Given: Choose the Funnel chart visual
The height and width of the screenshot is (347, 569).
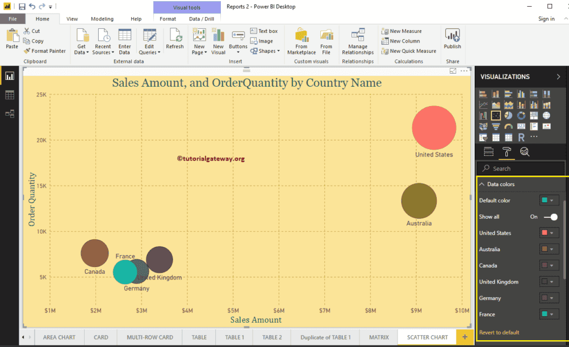Looking at the screenshot, I should [496, 126].
